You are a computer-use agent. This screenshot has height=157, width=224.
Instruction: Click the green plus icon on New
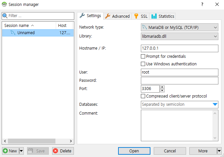click(5, 151)
